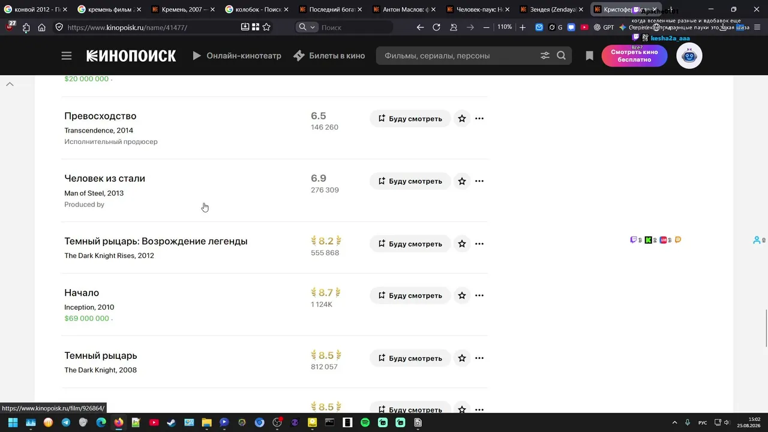The width and height of the screenshot is (768, 432).
Task: Open browser search engine dropdown
Action: click(x=307, y=27)
